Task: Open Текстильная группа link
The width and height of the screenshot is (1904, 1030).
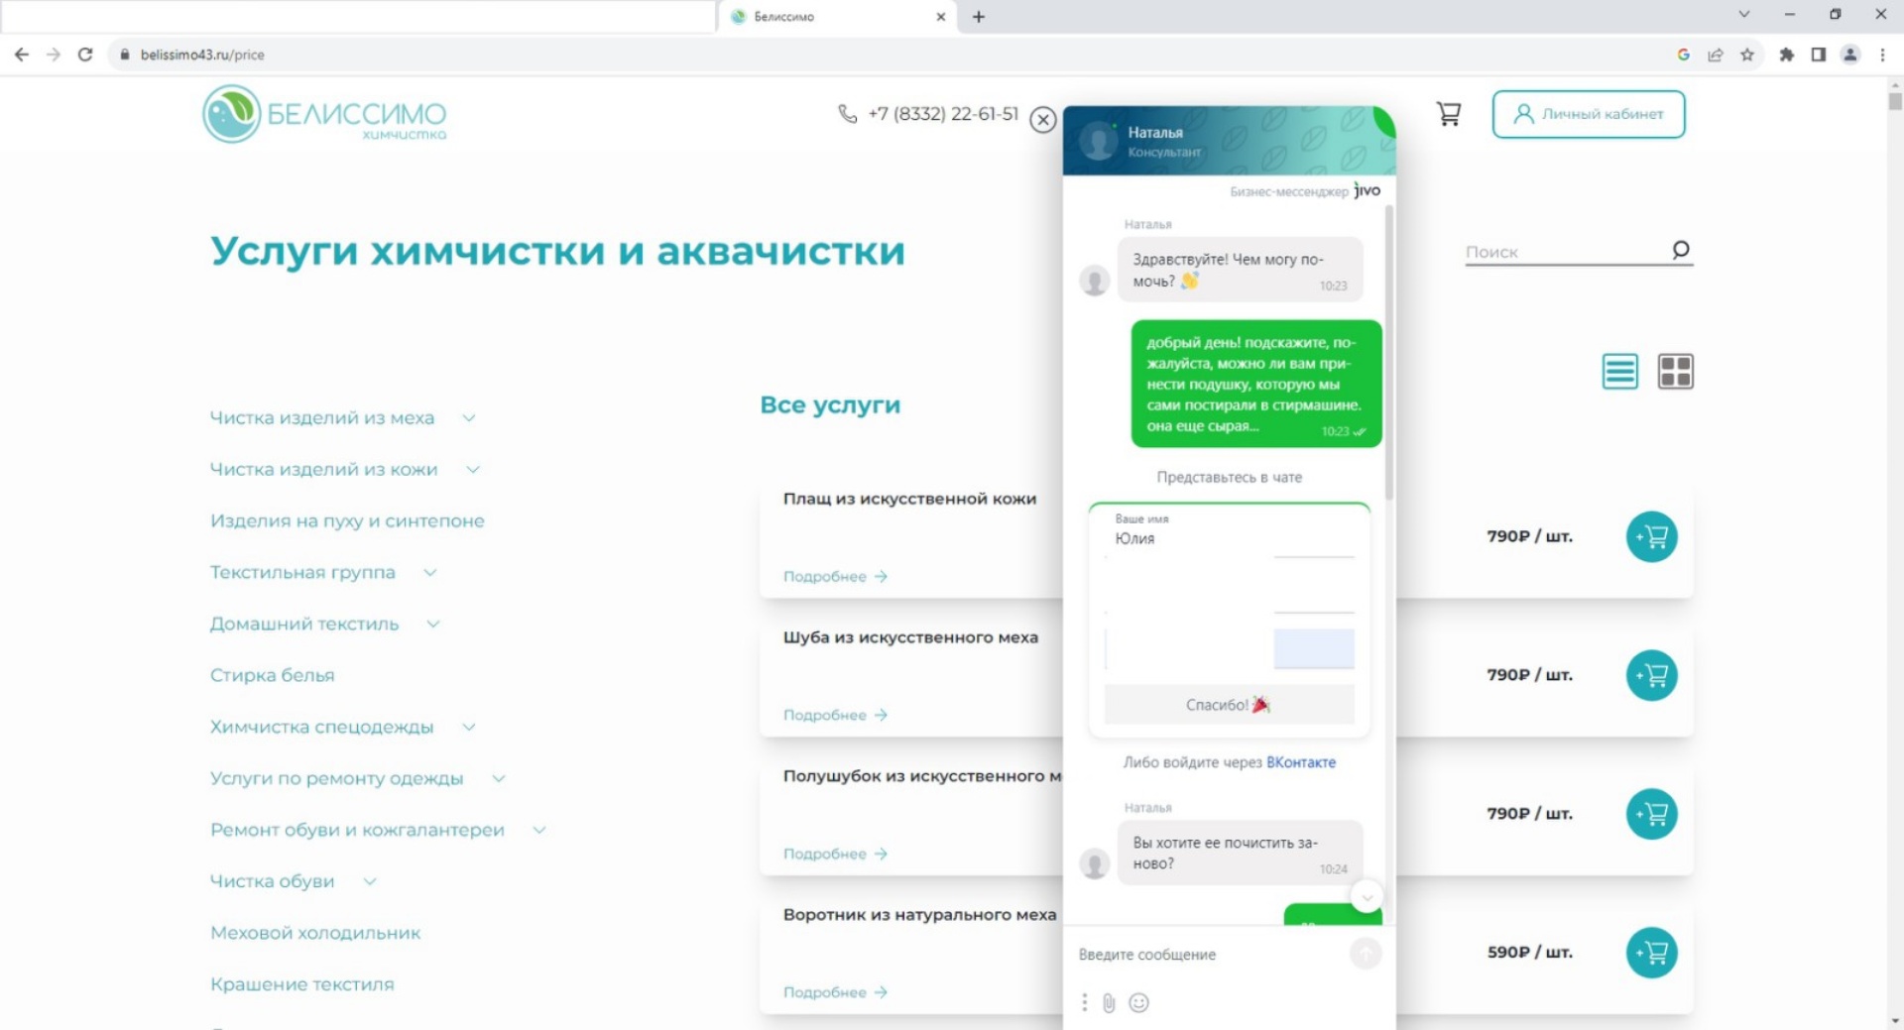Action: click(302, 573)
